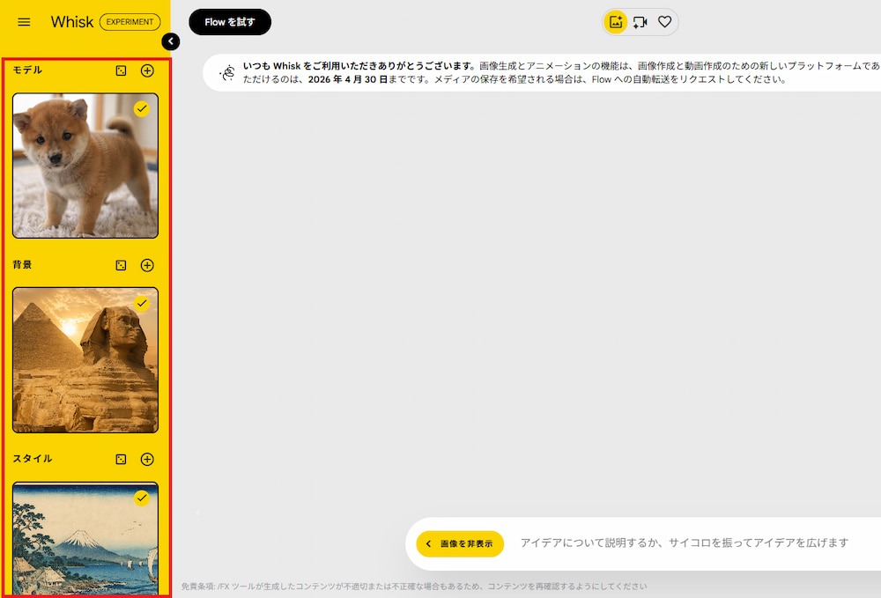Select the image generation mode icon
Image resolution: width=881 pixels, height=598 pixels.
(x=615, y=22)
